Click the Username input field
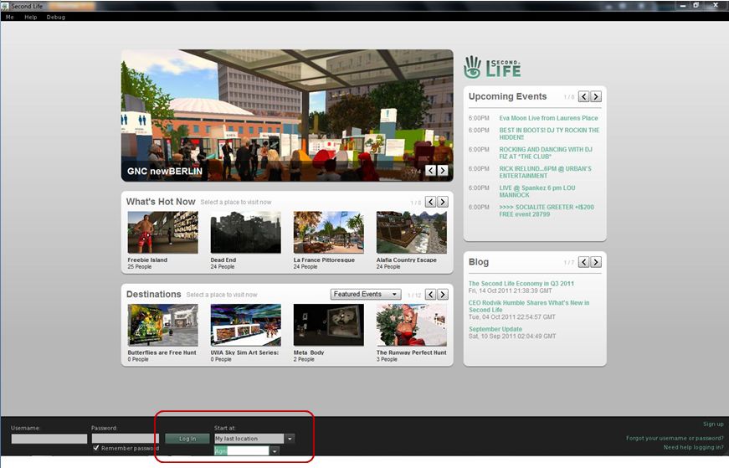This screenshot has height=468, width=729. tap(49, 439)
